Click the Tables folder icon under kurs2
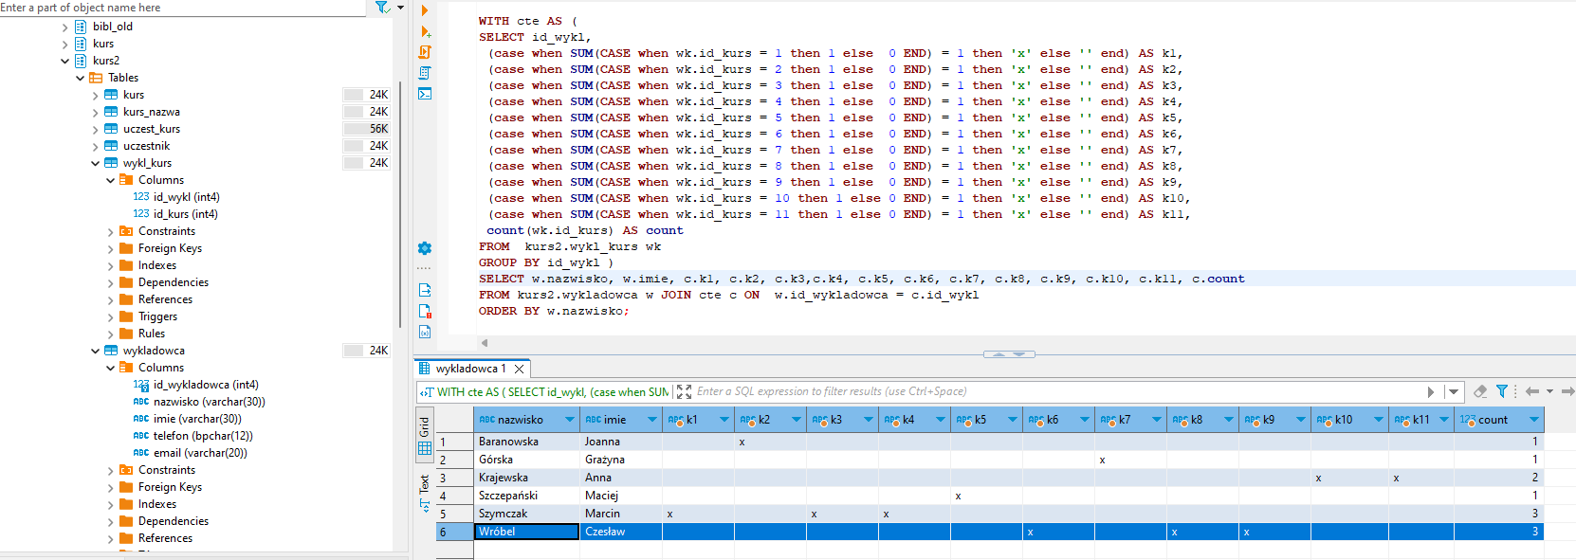 point(96,78)
